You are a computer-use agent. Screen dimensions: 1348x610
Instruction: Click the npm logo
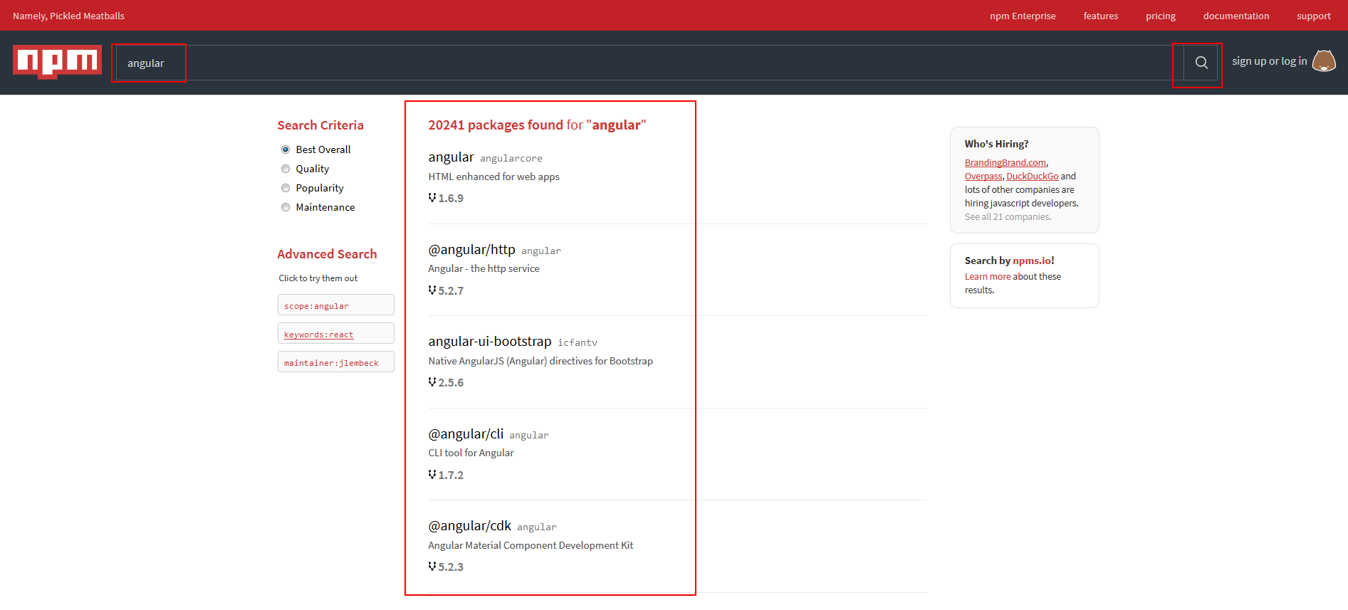pyautogui.click(x=57, y=62)
